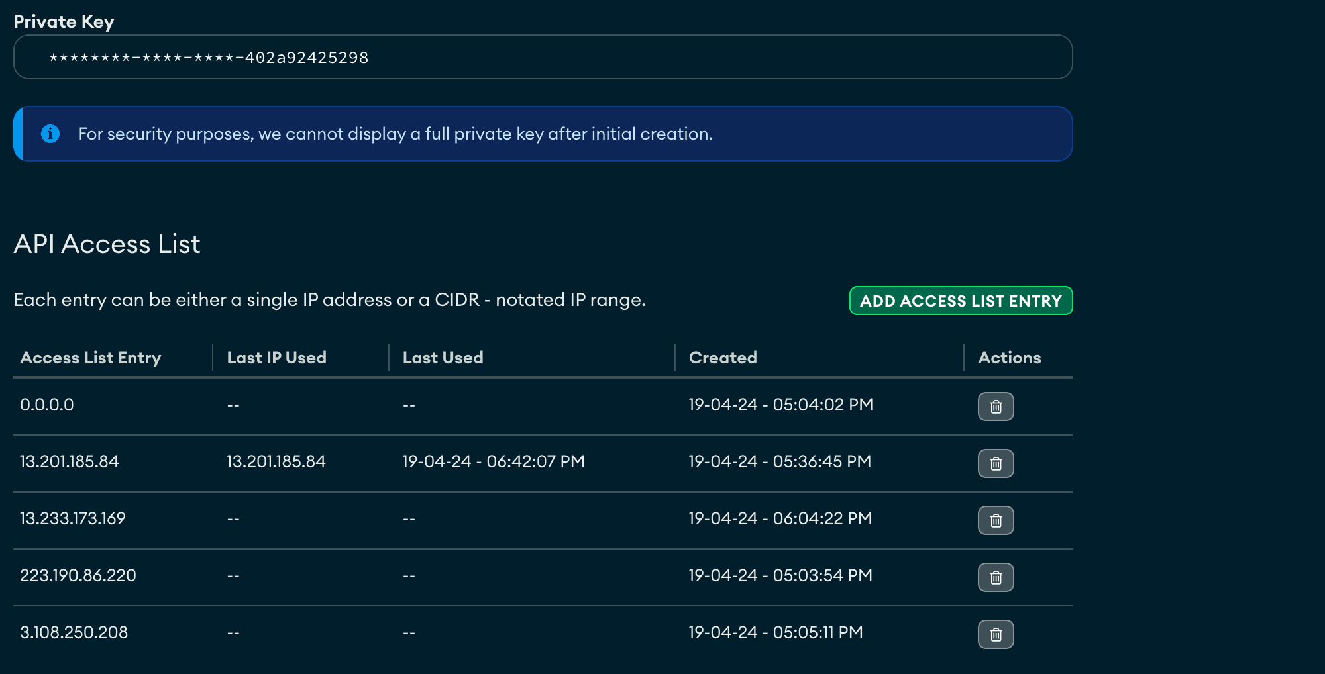Image resolution: width=1325 pixels, height=674 pixels.
Task: Click the trash icon in the first row
Action: click(996, 407)
